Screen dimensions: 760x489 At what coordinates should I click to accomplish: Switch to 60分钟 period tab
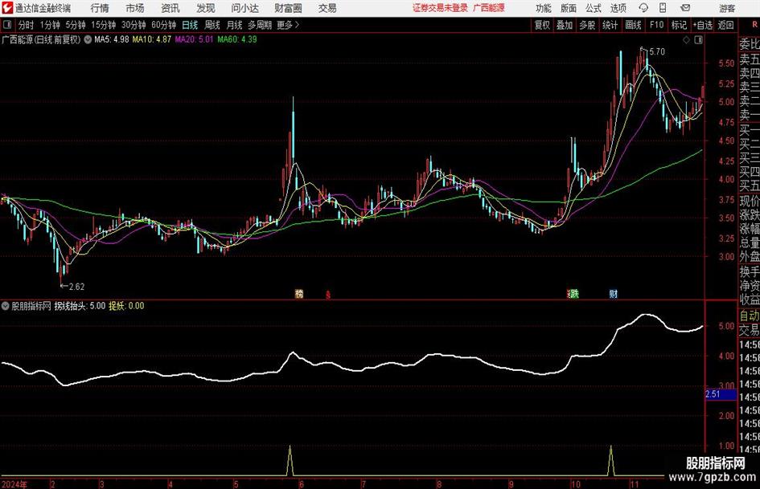click(x=164, y=25)
